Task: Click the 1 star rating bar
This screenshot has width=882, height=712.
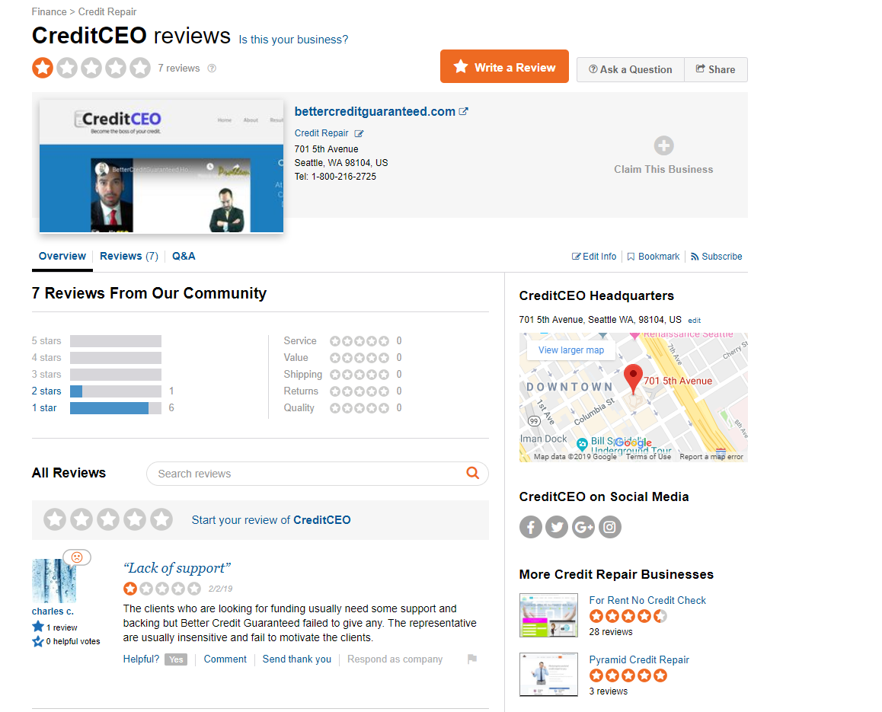Action: pyautogui.click(x=115, y=407)
